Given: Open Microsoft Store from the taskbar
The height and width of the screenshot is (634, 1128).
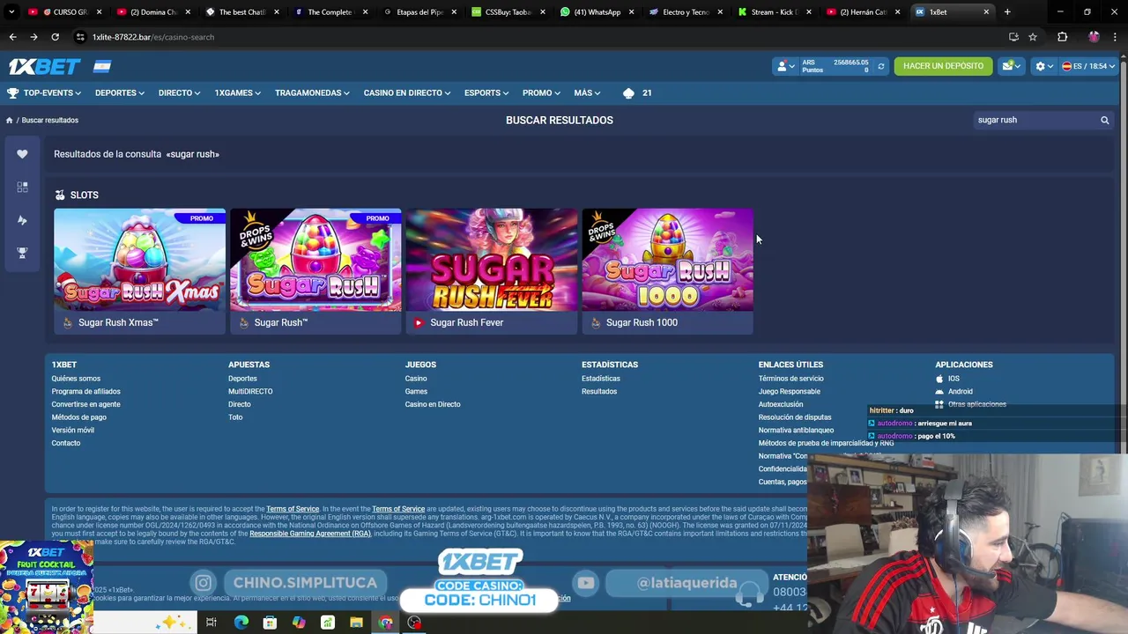Looking at the screenshot, I should click(x=270, y=623).
